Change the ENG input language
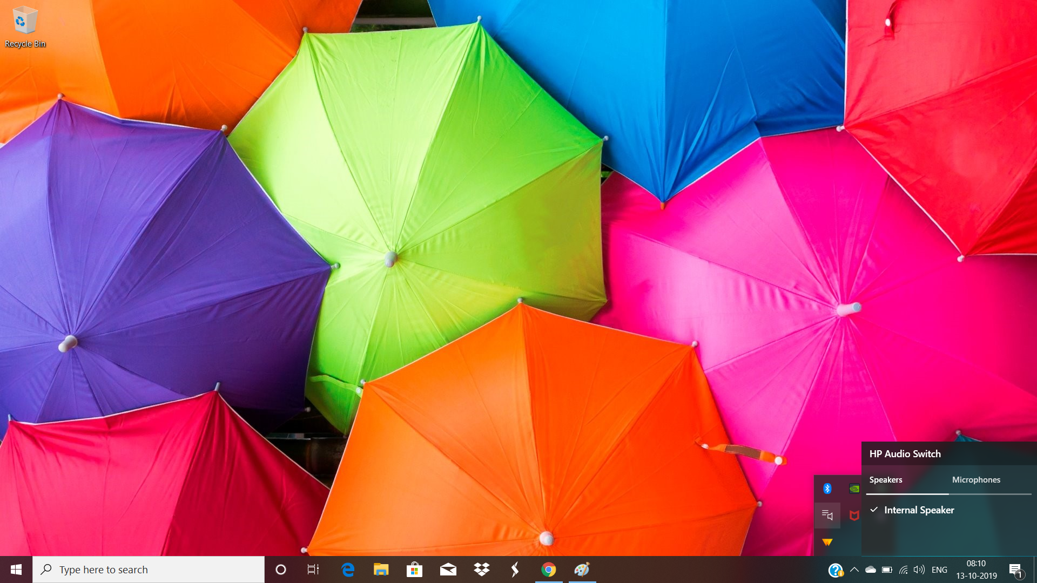 940,570
